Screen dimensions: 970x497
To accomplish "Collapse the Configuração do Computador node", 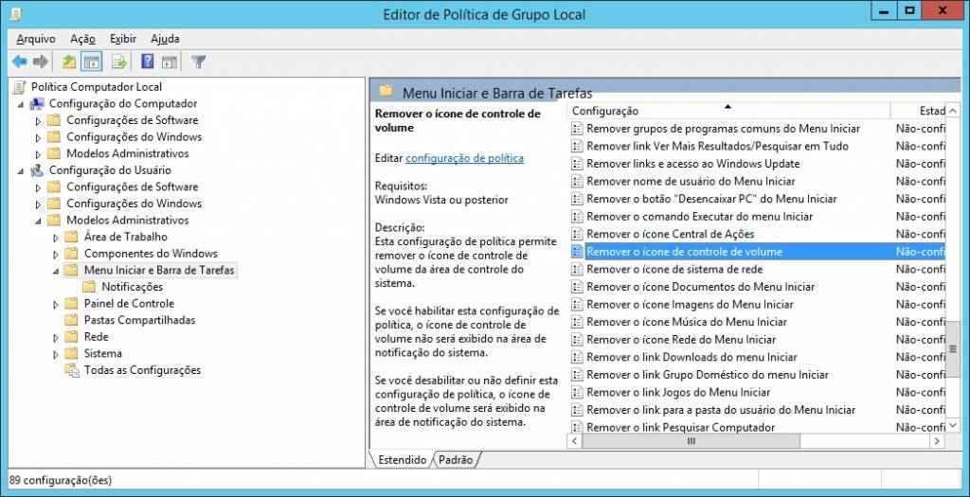I will [x=21, y=104].
